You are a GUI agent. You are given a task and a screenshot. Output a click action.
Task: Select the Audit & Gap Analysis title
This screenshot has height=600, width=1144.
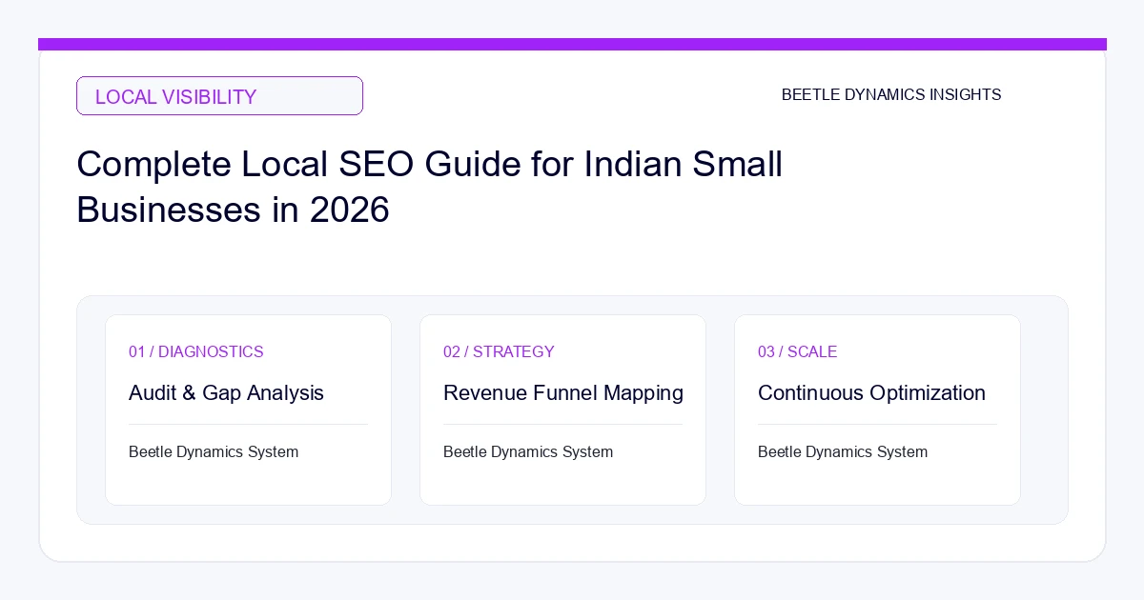226,392
